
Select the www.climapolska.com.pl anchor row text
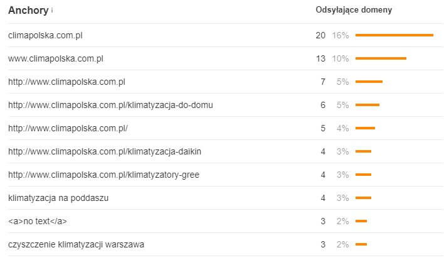coord(55,58)
